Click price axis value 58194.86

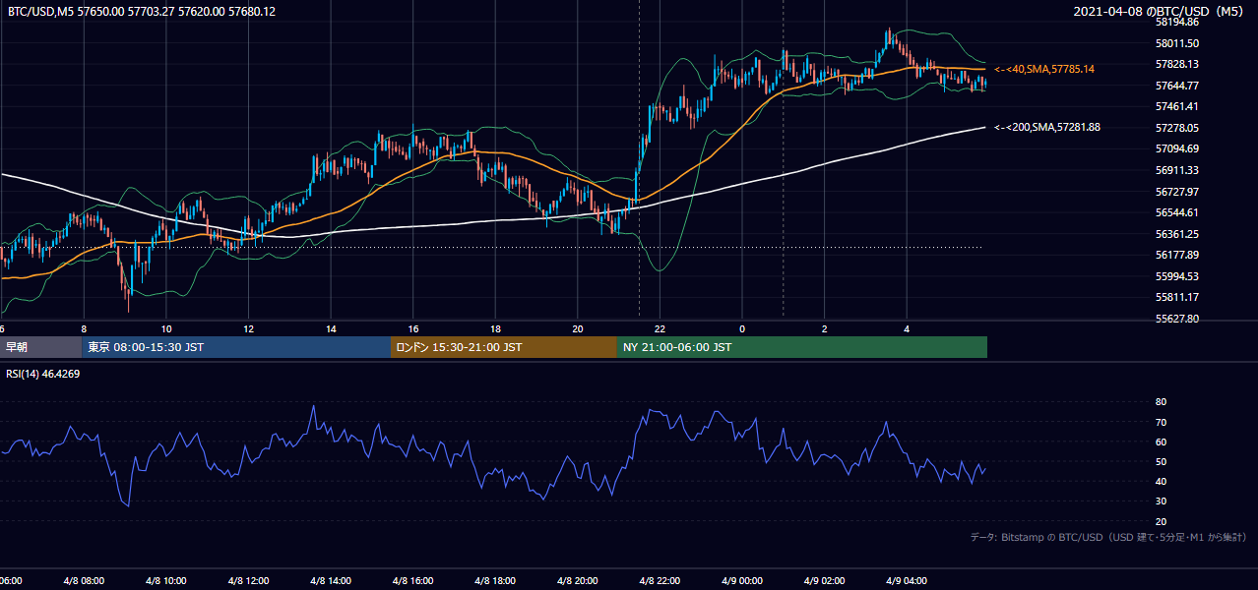[x=1177, y=22]
